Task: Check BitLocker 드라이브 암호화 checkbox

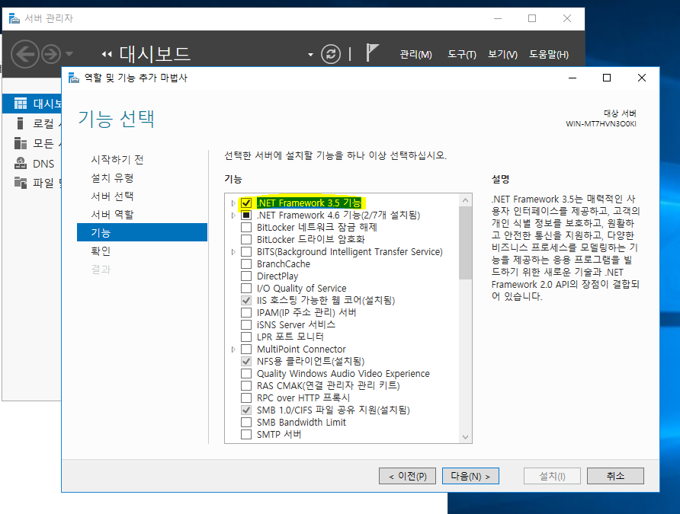Action: (x=246, y=239)
